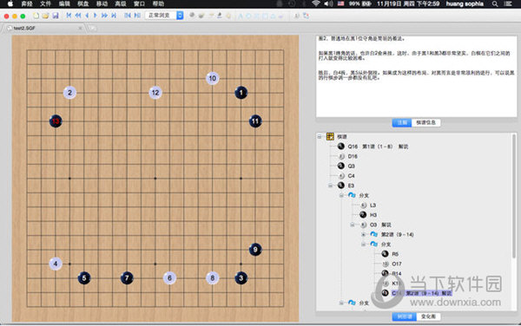521x326 pixels.
Task: Step back one move
Action: point(87,16)
